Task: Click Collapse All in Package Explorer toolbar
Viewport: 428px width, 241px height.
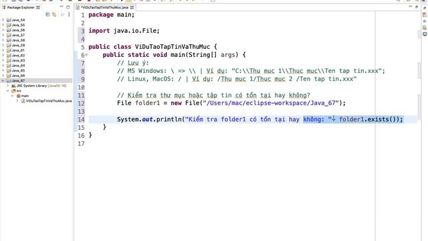Action: pyautogui.click(x=47, y=15)
